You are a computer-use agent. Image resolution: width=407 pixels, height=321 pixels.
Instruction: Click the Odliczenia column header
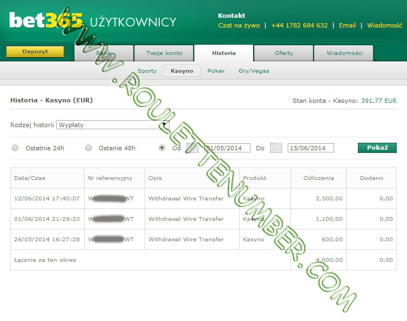click(x=318, y=178)
